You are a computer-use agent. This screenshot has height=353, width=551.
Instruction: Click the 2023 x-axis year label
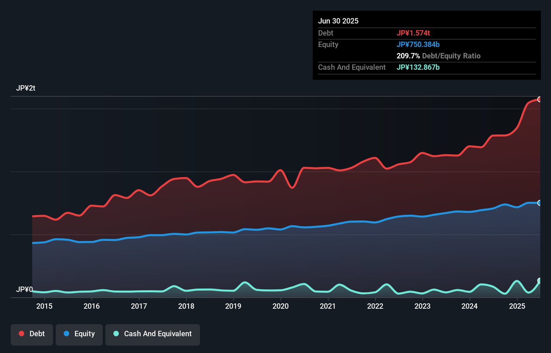point(422,306)
